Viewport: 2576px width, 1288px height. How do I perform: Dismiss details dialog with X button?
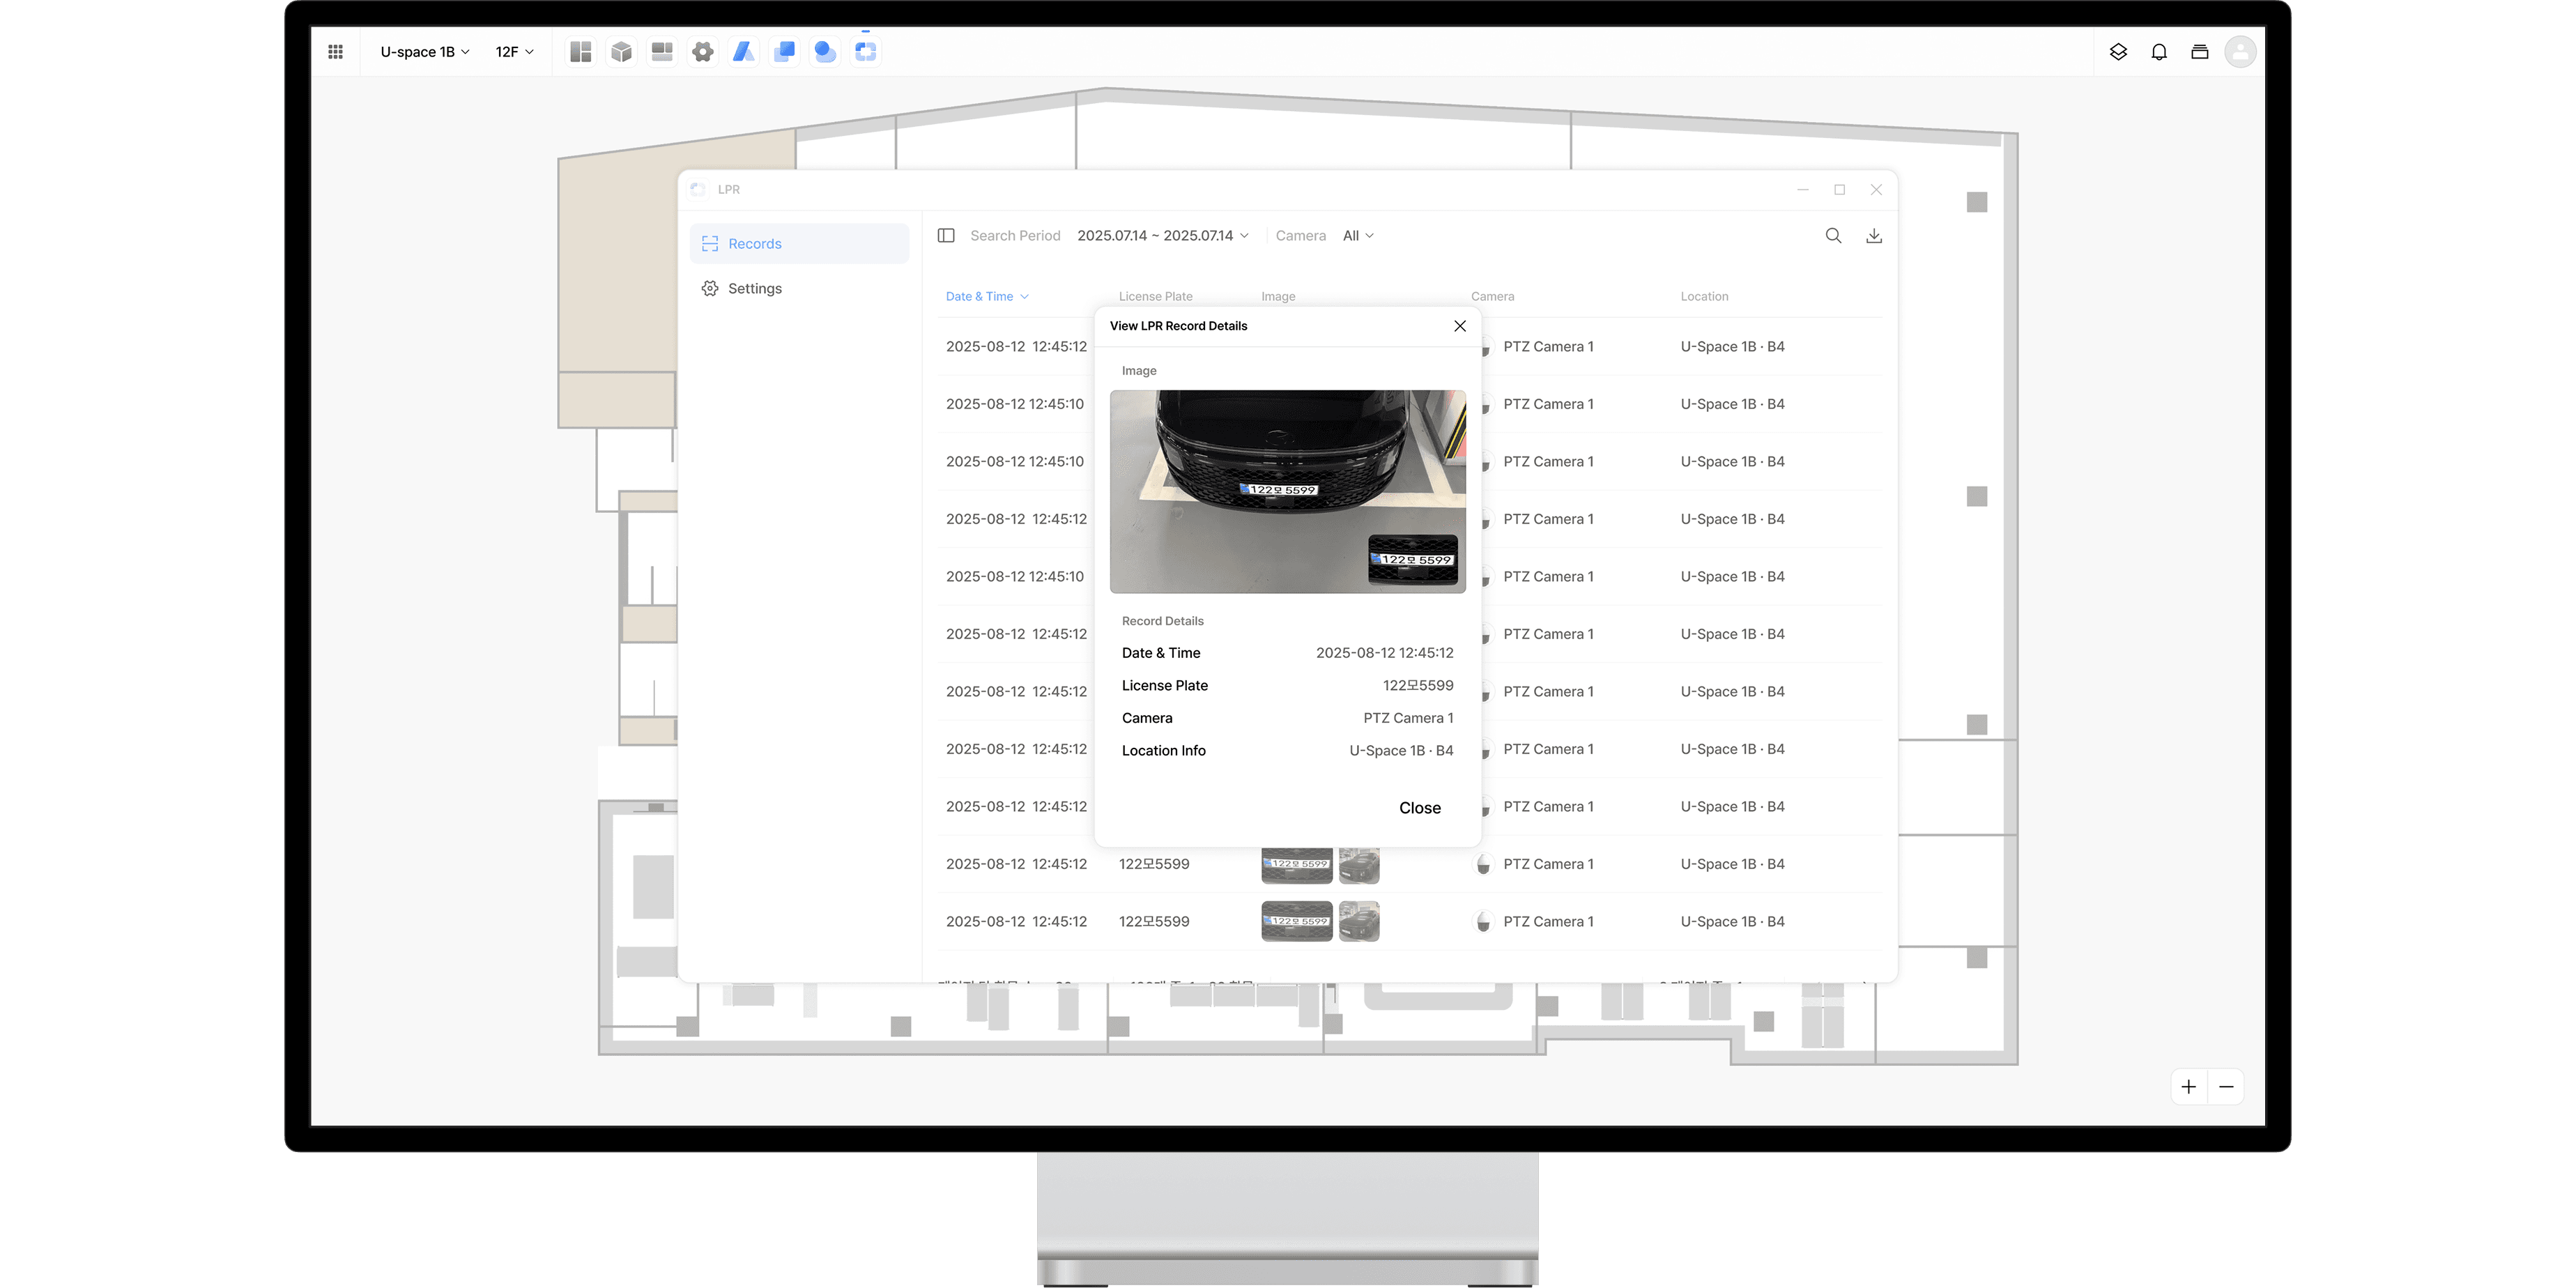[1460, 326]
